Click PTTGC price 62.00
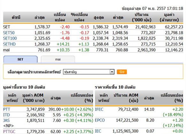The height and width of the screenshot is (134, 186). (56, 131)
